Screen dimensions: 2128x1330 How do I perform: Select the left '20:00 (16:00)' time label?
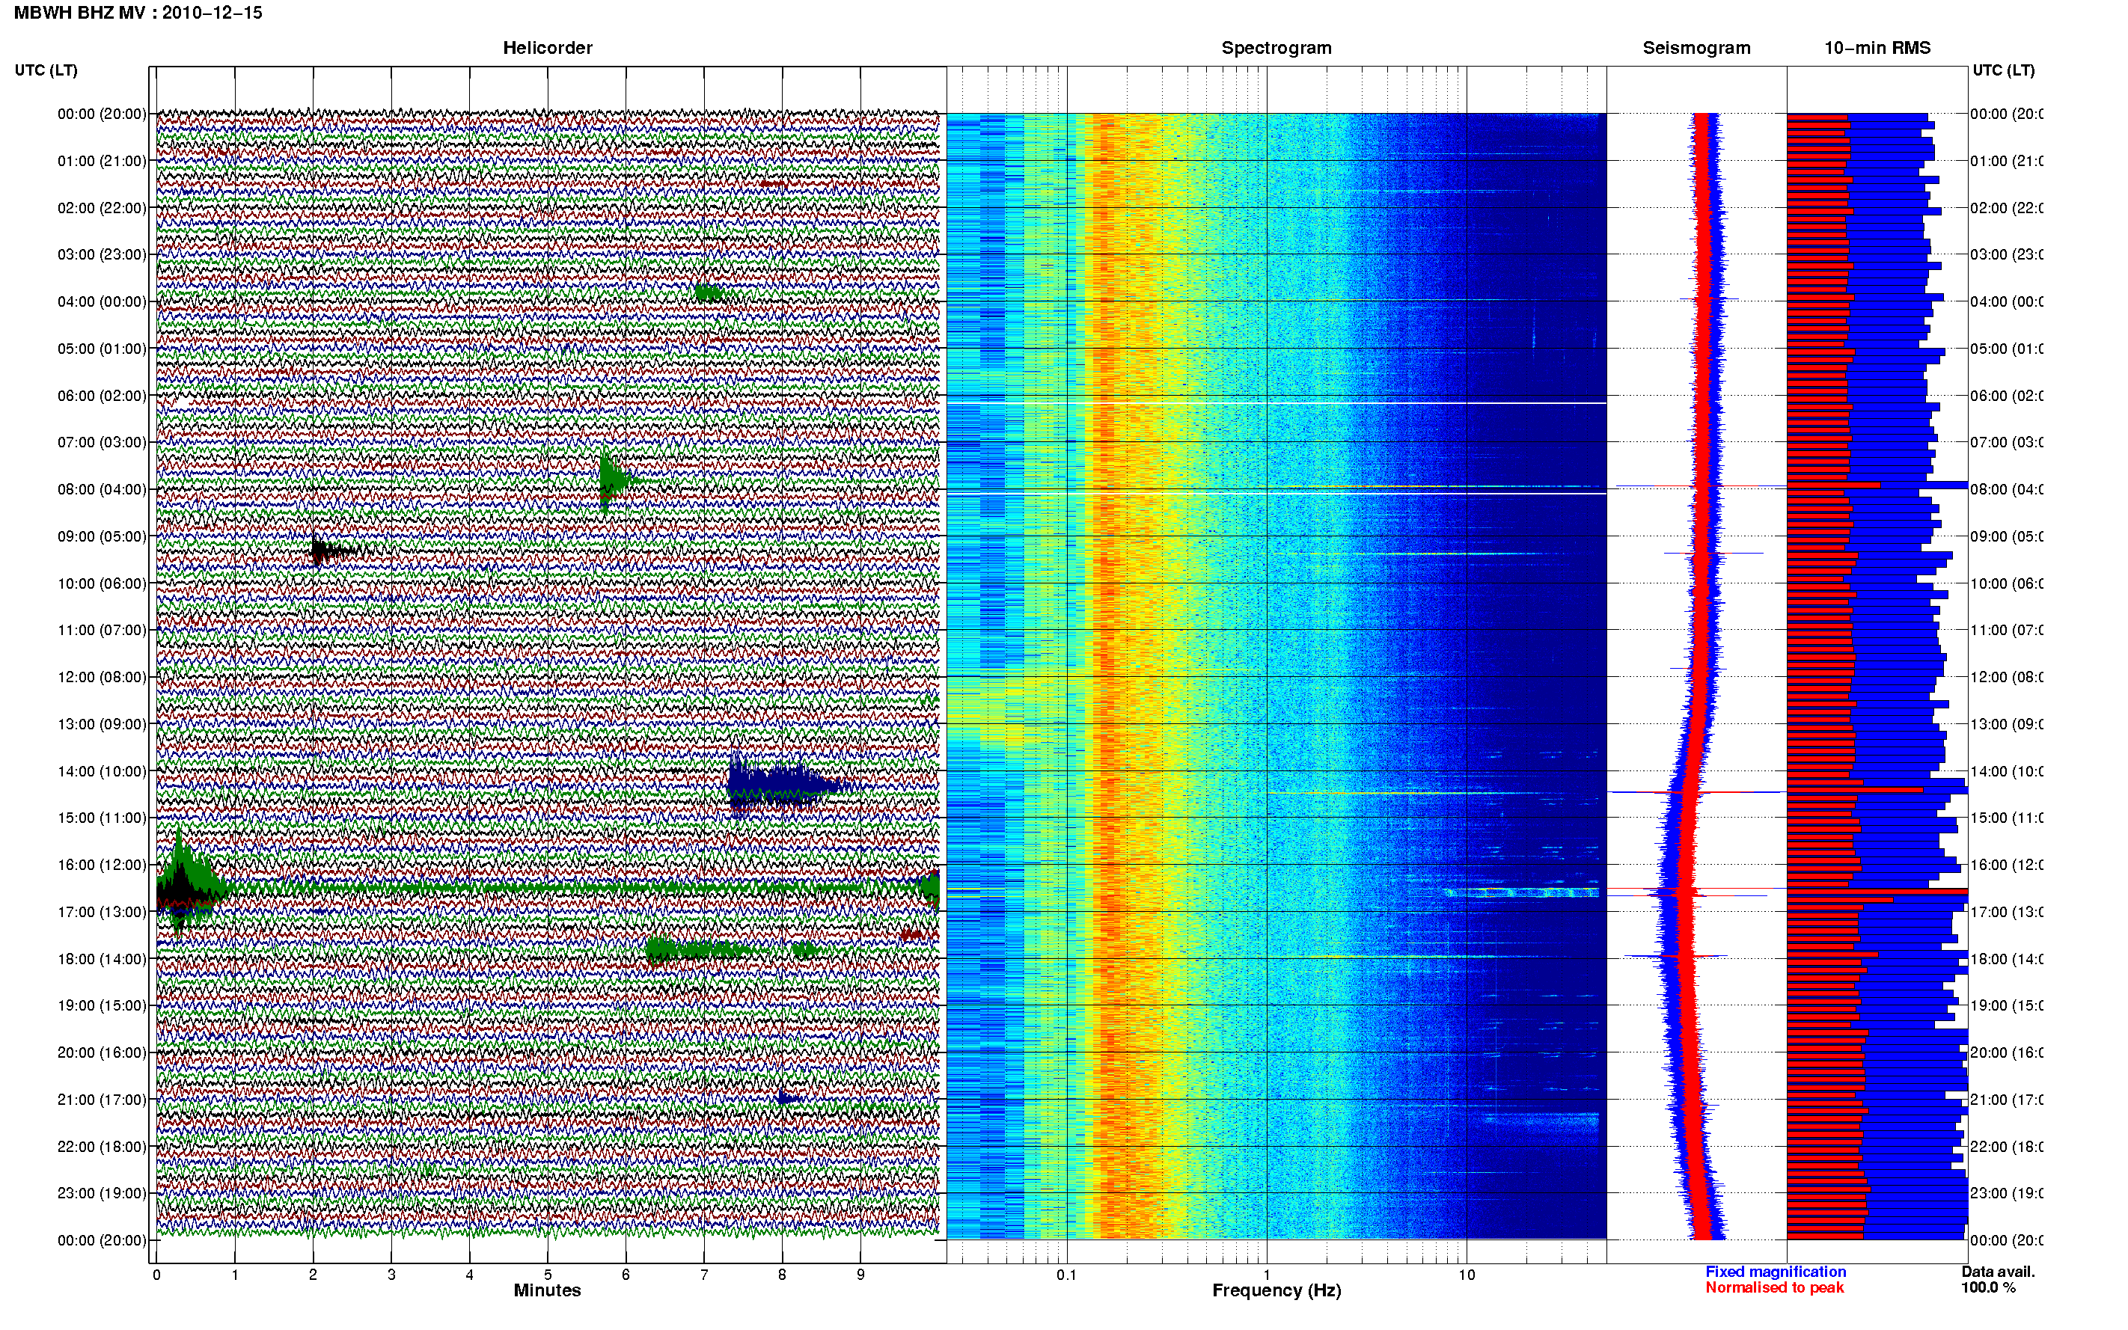pos(102,1053)
